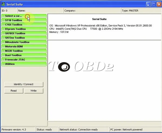Open the SH70XX ToolBox section
162x133 pixels.
[x=24, y=33]
